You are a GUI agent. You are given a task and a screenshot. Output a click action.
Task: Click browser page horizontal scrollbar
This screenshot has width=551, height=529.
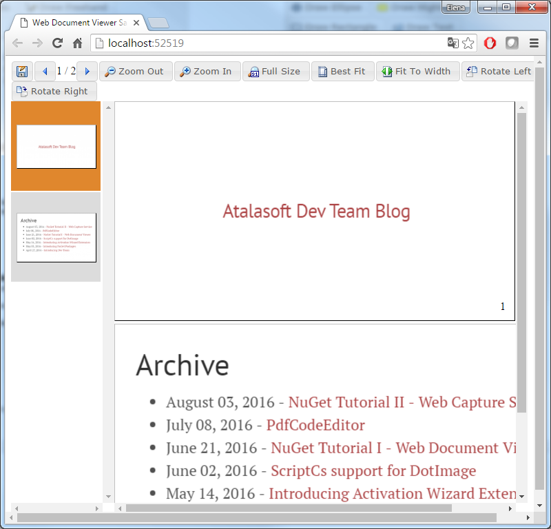coord(256,517)
